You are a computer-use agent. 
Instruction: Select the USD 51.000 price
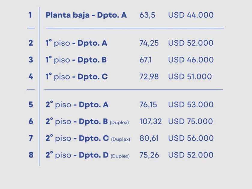190,76
